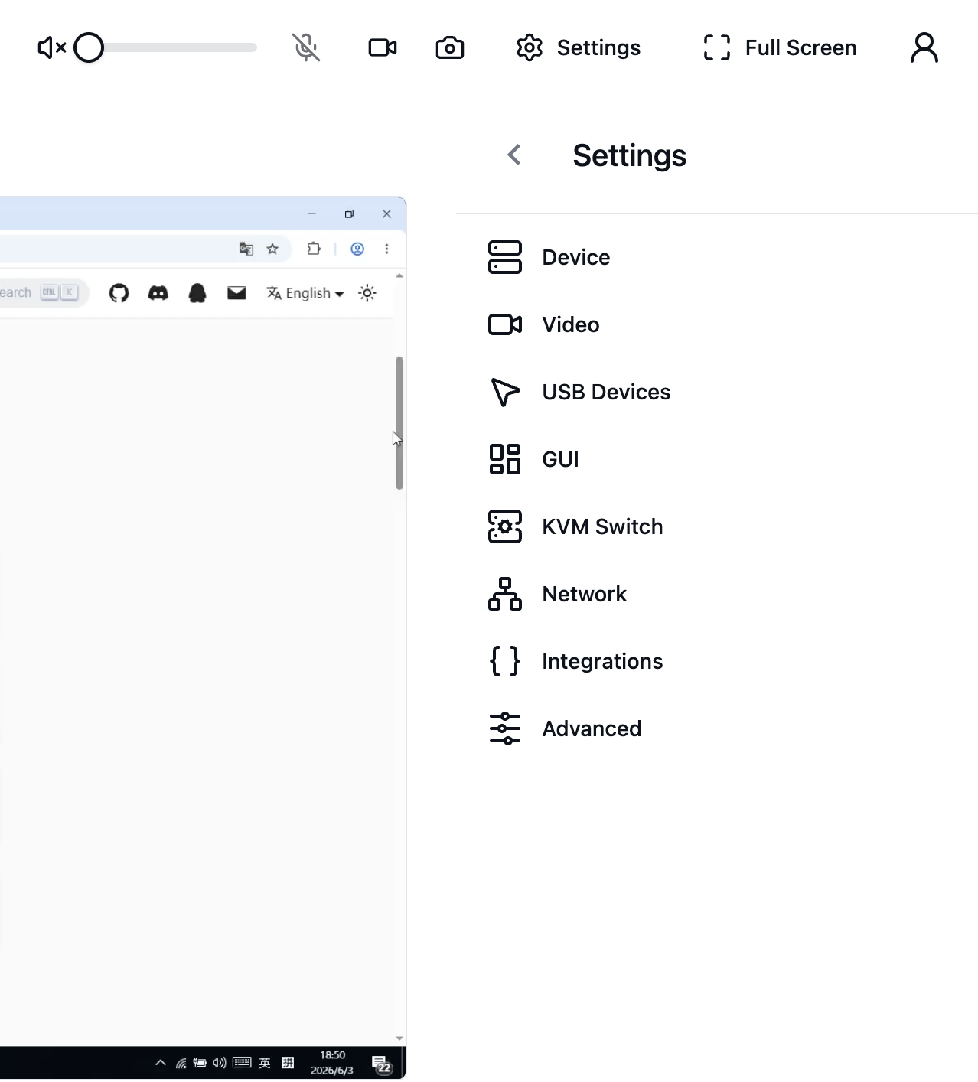Open Video settings
Viewport: 978px width, 1082px height.
point(544,324)
